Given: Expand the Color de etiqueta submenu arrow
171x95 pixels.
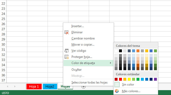Looking at the screenshot, I should (x=111, y=63).
